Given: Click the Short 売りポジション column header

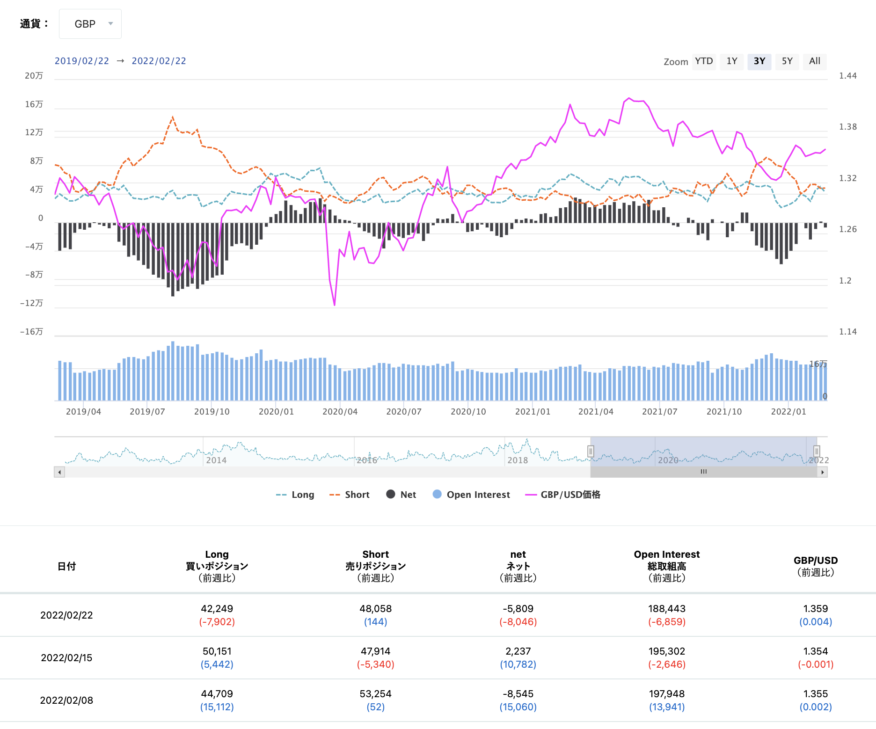Looking at the screenshot, I should click(376, 566).
